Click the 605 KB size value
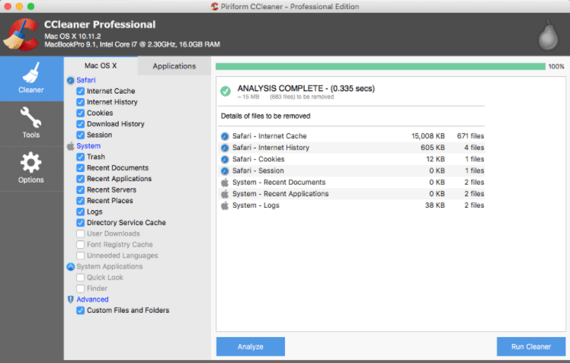Viewport: 570px width, 363px height. (433, 148)
